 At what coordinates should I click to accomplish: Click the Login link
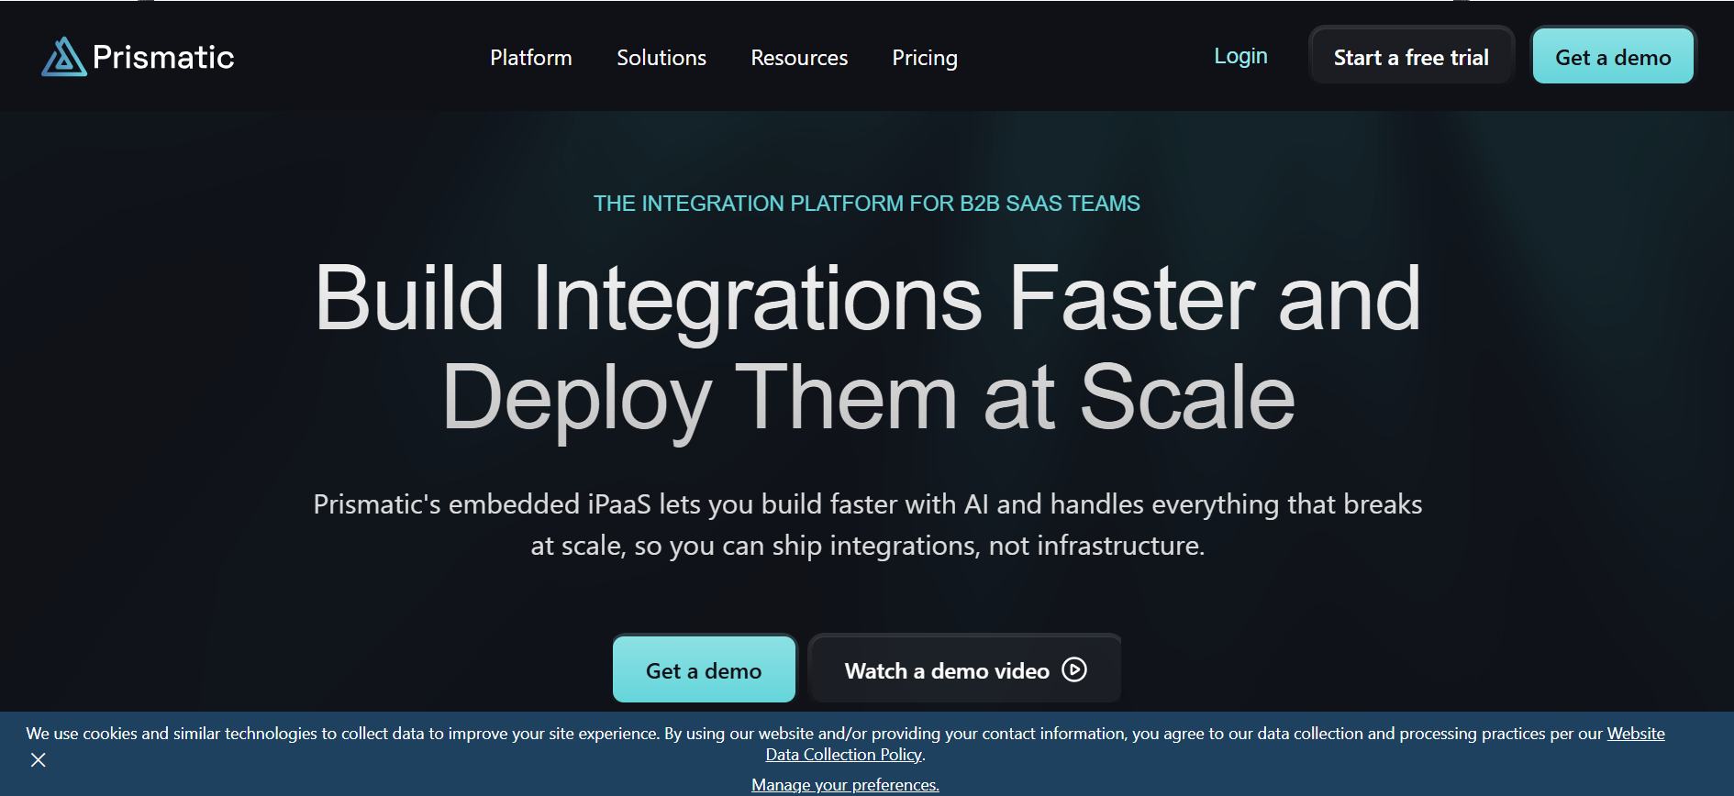tap(1240, 56)
